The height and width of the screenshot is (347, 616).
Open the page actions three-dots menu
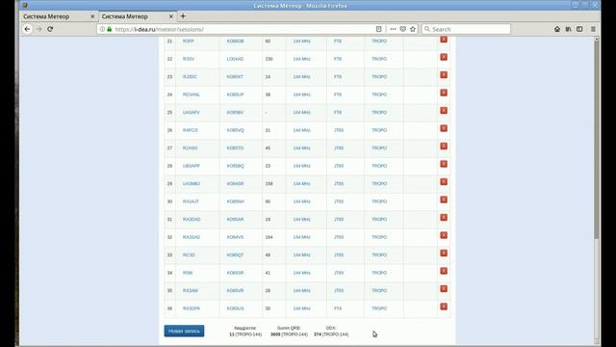click(393, 29)
